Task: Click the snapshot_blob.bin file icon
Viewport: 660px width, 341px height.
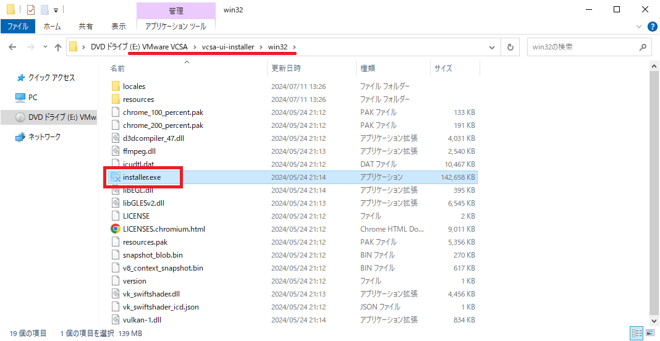Action: tap(116, 255)
